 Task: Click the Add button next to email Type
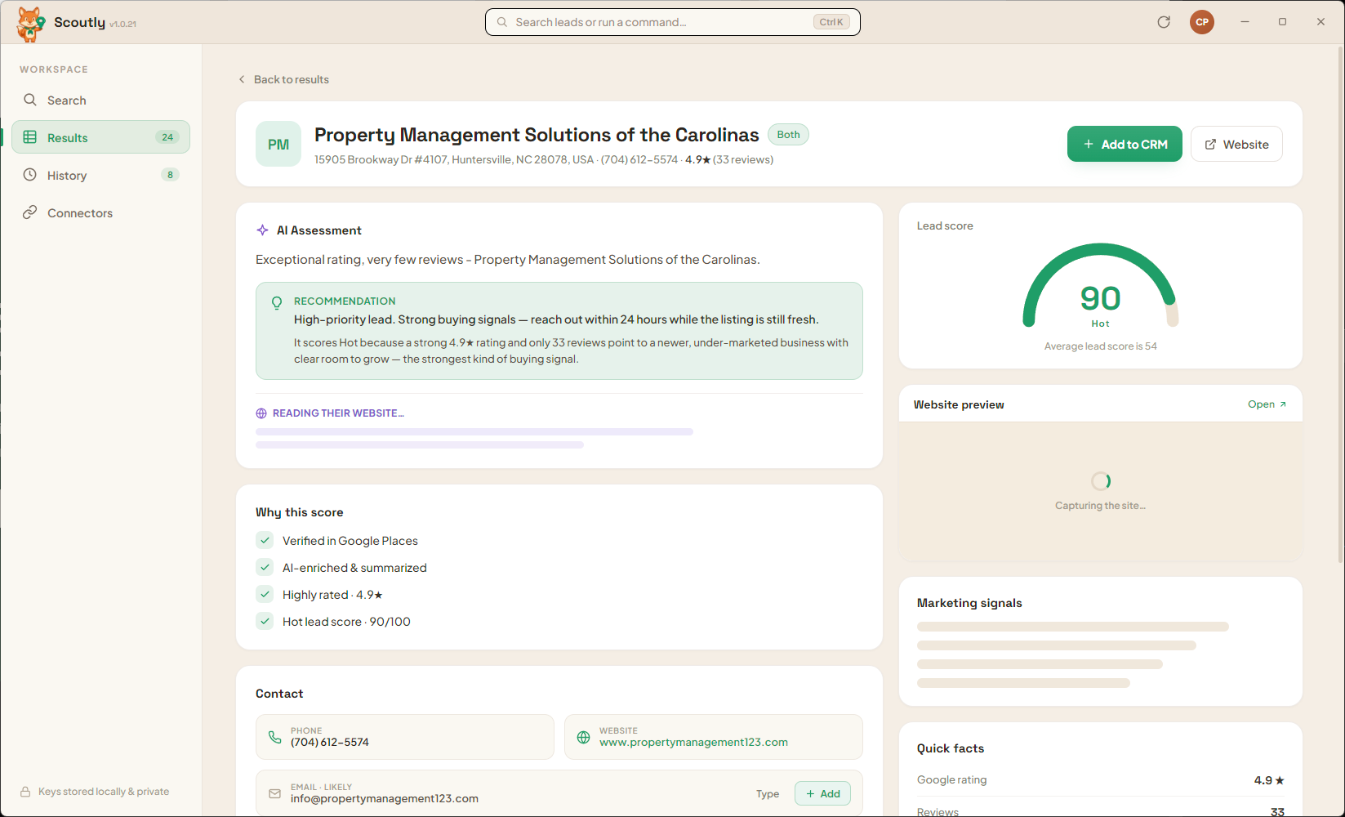point(822,793)
